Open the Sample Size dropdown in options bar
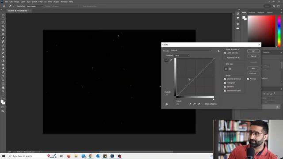This screenshot has width=283, height=159. (35, 6)
